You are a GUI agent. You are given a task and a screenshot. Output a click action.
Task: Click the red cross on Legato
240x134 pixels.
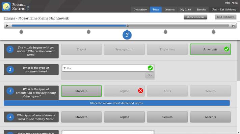point(140,91)
